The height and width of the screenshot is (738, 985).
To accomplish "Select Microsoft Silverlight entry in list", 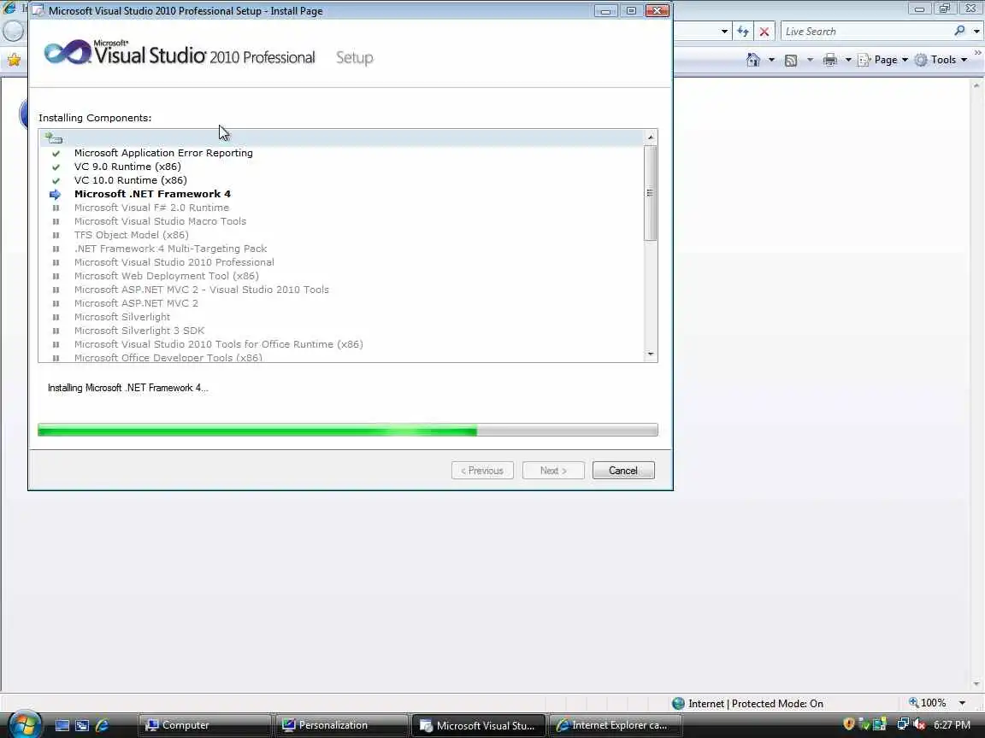I will point(122,317).
